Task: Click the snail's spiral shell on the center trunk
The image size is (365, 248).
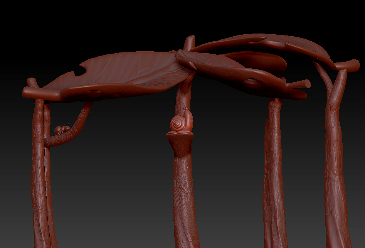Action: pyautogui.click(x=178, y=123)
